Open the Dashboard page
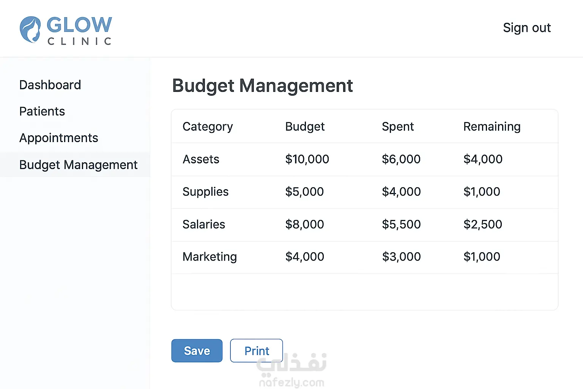 point(50,85)
